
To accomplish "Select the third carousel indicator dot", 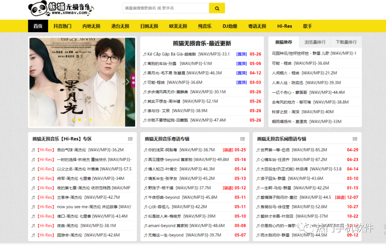I will [85, 120].
